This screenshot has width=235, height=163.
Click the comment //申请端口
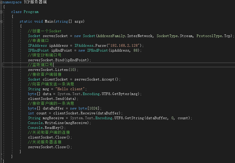[38, 41]
